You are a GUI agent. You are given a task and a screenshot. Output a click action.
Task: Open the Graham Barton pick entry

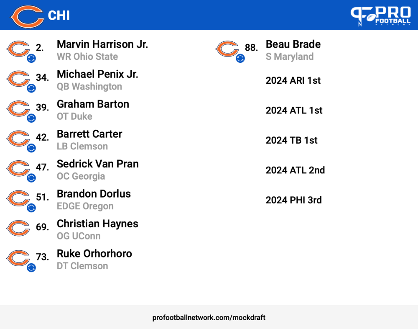point(93,110)
